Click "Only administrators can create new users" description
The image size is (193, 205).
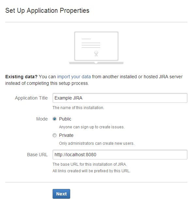tap(97, 143)
